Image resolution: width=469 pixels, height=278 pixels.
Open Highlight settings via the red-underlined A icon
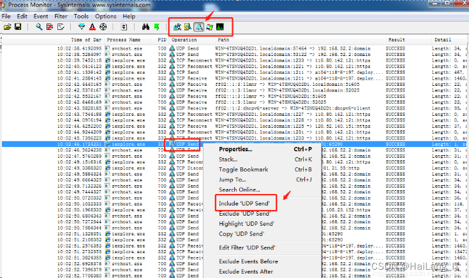click(92, 27)
